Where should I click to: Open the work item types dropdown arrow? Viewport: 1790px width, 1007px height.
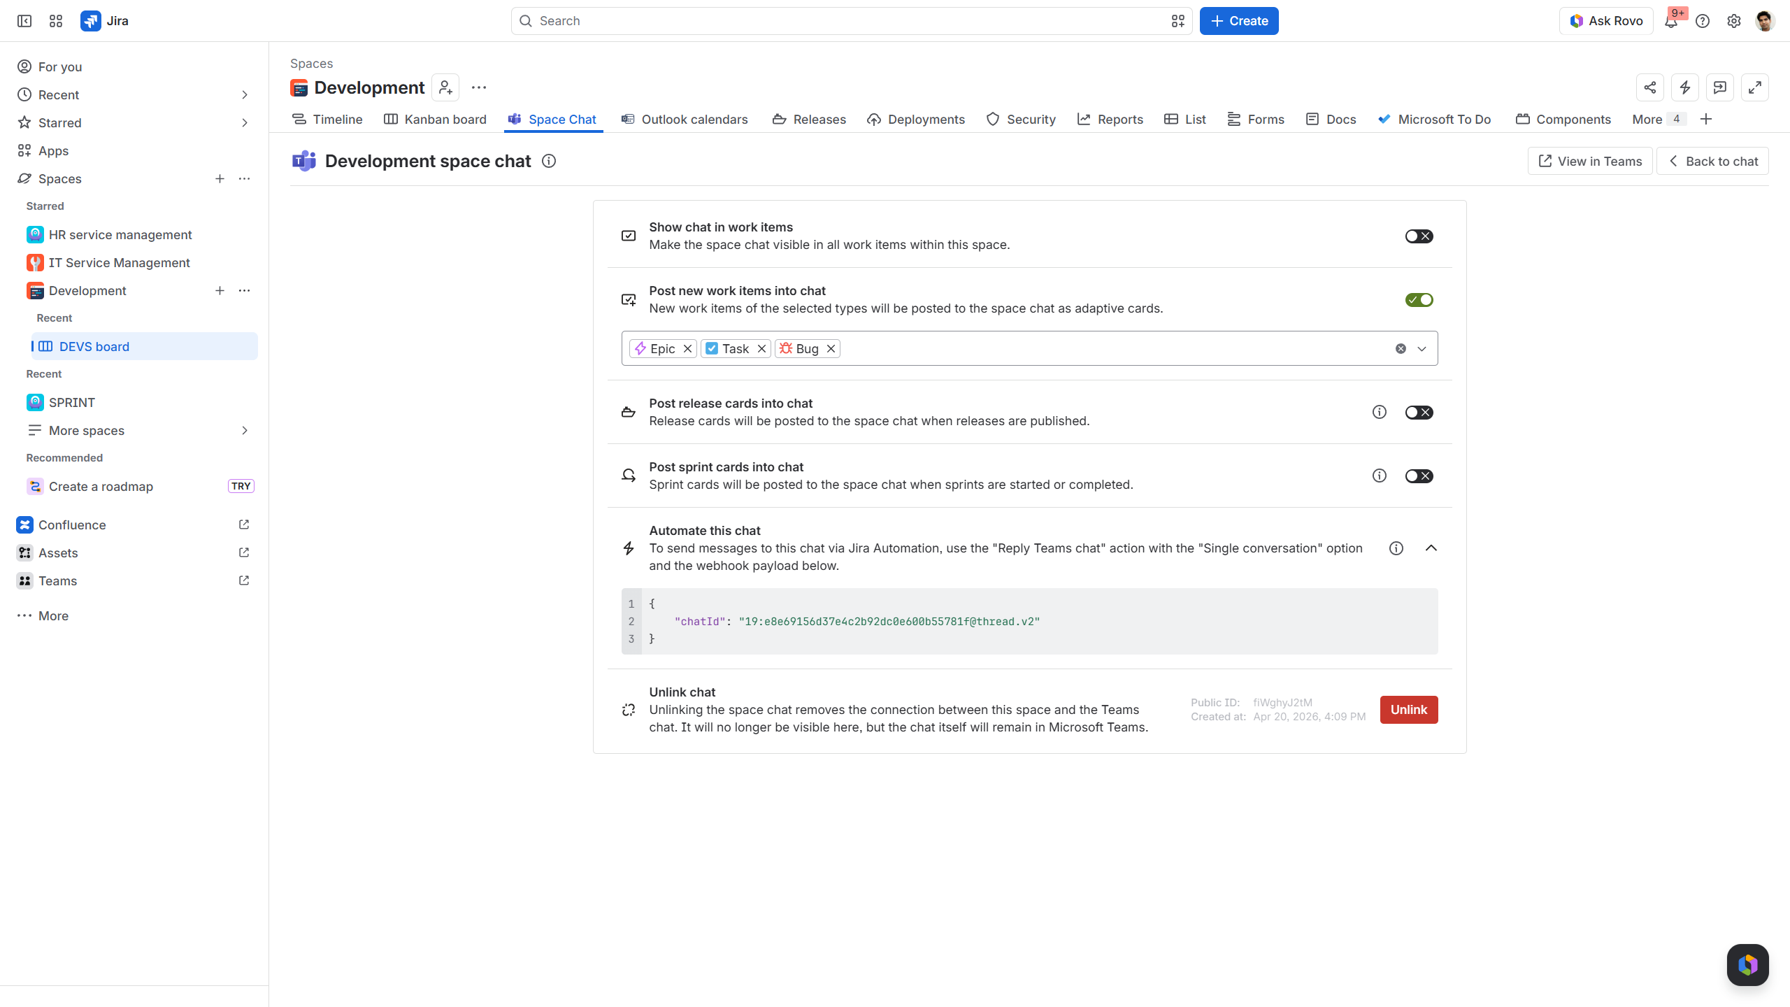1422,349
